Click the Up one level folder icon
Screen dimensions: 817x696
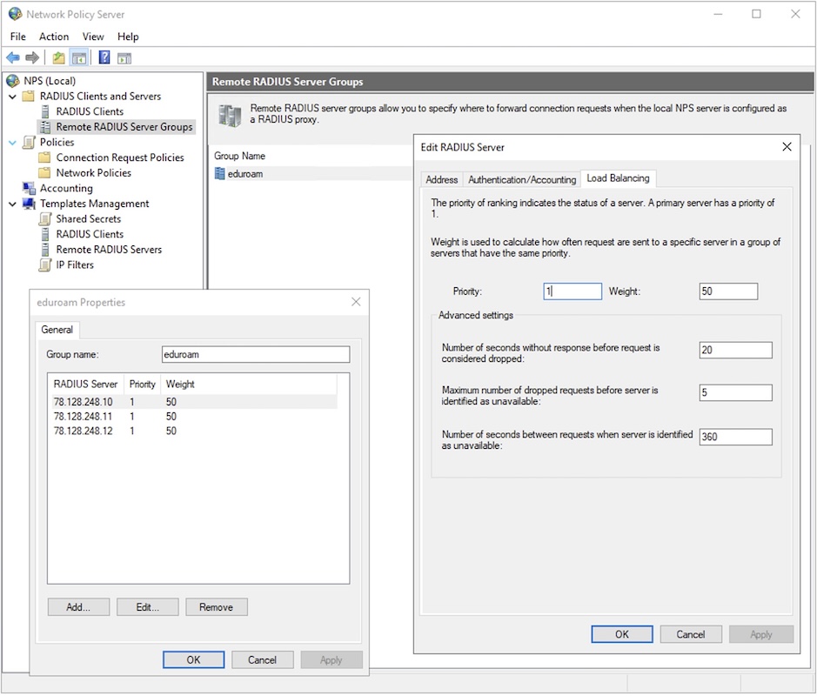click(59, 57)
